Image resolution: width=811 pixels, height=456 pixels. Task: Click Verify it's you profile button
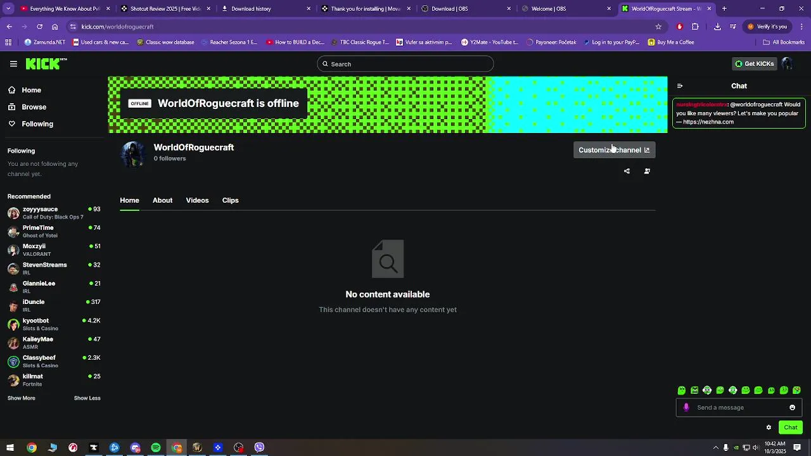(767, 27)
